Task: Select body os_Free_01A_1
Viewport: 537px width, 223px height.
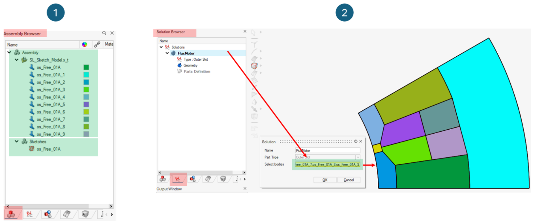Action: [50, 75]
